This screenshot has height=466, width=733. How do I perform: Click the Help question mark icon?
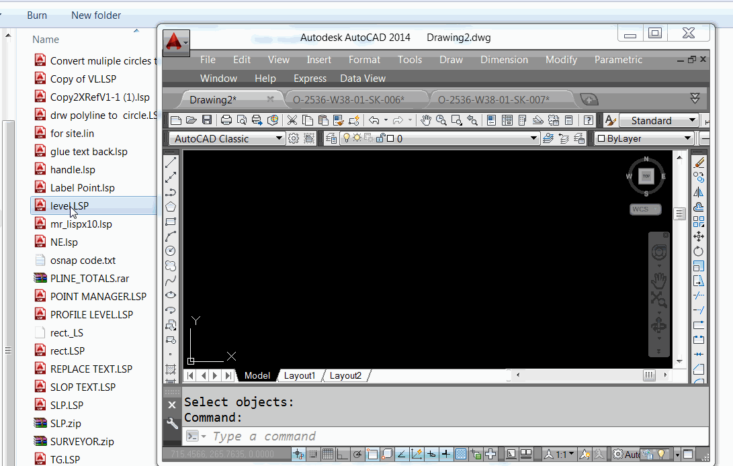(x=589, y=120)
